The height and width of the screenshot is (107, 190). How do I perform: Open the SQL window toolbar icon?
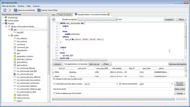coord(10,10)
